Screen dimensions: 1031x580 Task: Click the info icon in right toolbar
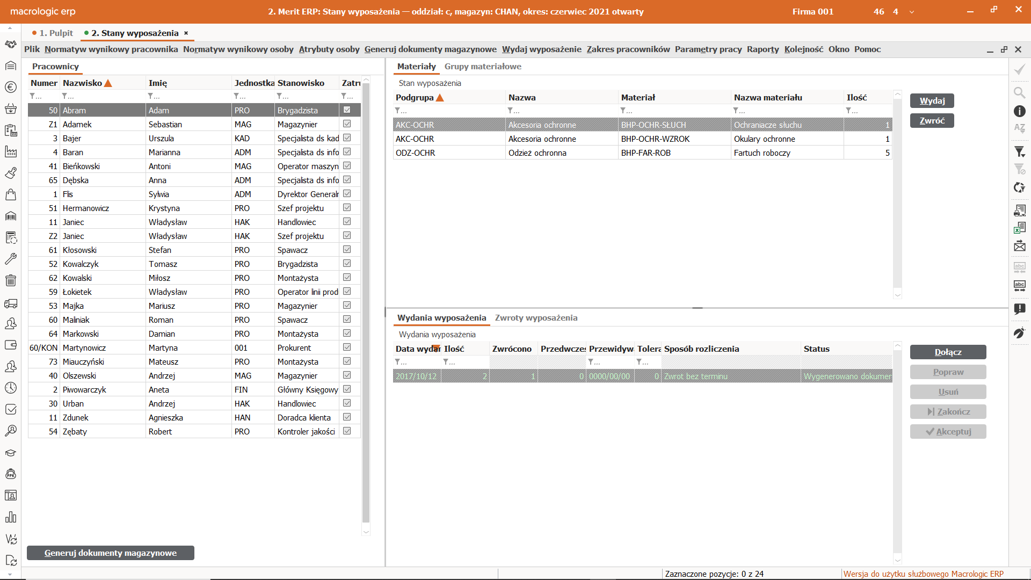point(1019,111)
